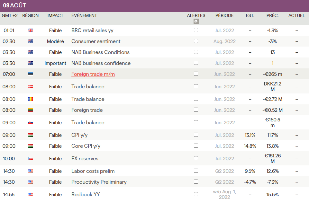Click the Australian flag beside Consumer sentiment
The height and width of the screenshot is (220, 309).
31,41
